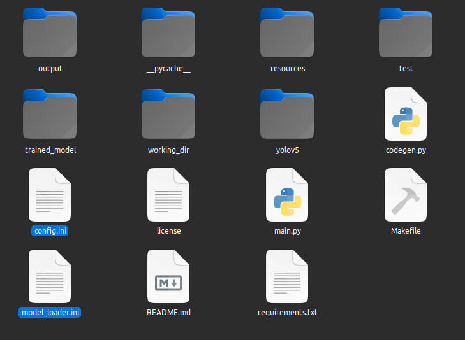Select the yolov5 folder icon
465x340 pixels.
click(287, 115)
